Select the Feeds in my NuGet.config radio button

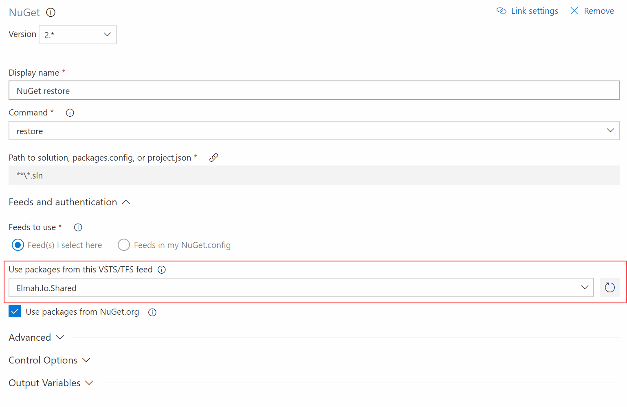point(123,245)
